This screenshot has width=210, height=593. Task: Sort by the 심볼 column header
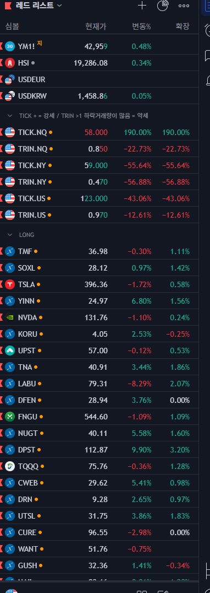pyautogui.click(x=12, y=26)
